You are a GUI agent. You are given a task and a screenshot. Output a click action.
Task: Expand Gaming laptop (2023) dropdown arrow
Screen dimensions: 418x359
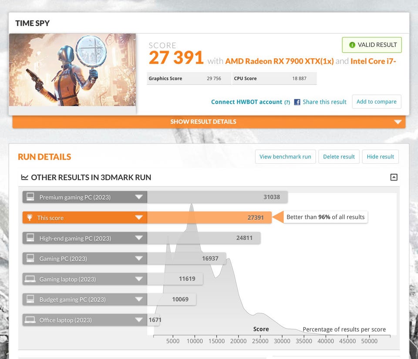[x=138, y=279]
